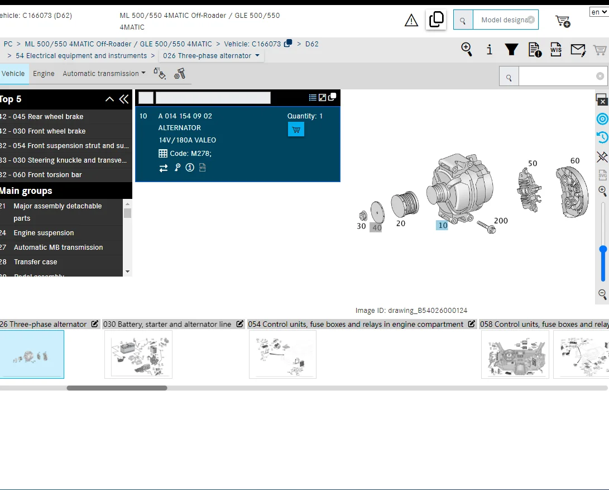Open 33 - 030 Steering knuckle entry
The width and height of the screenshot is (609, 490).
65,160
